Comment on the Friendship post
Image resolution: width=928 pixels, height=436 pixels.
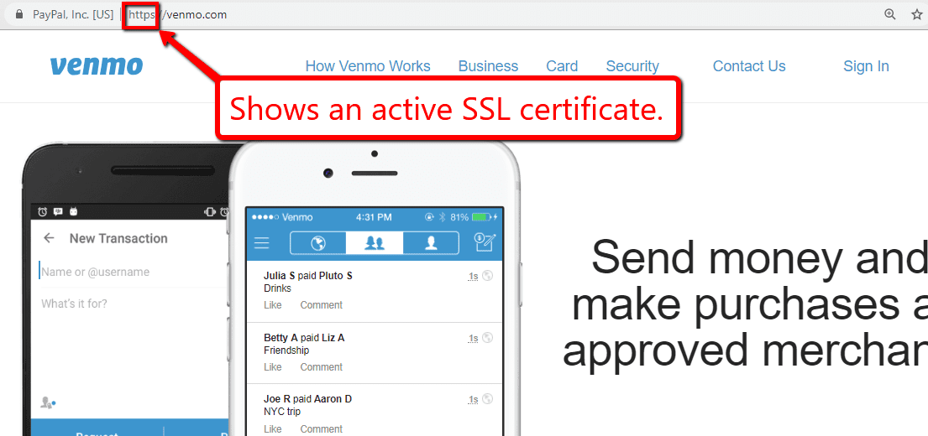(x=322, y=367)
